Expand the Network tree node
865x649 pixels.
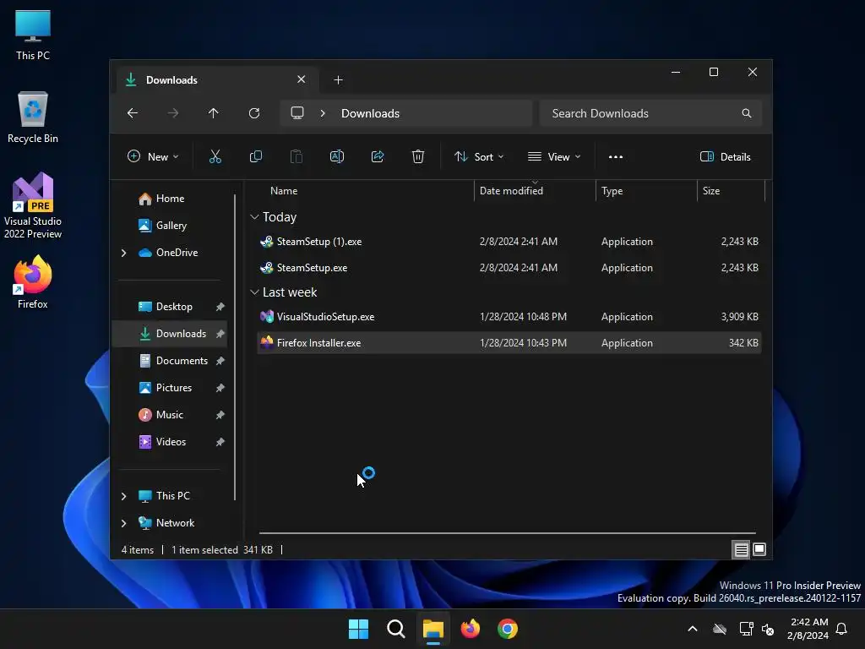tap(123, 523)
